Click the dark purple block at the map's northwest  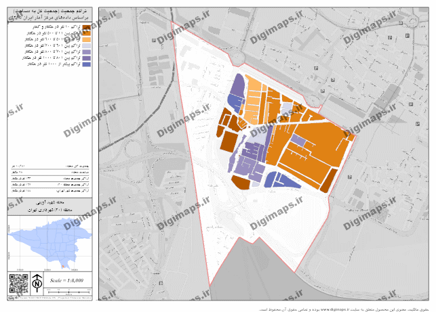point(238,85)
